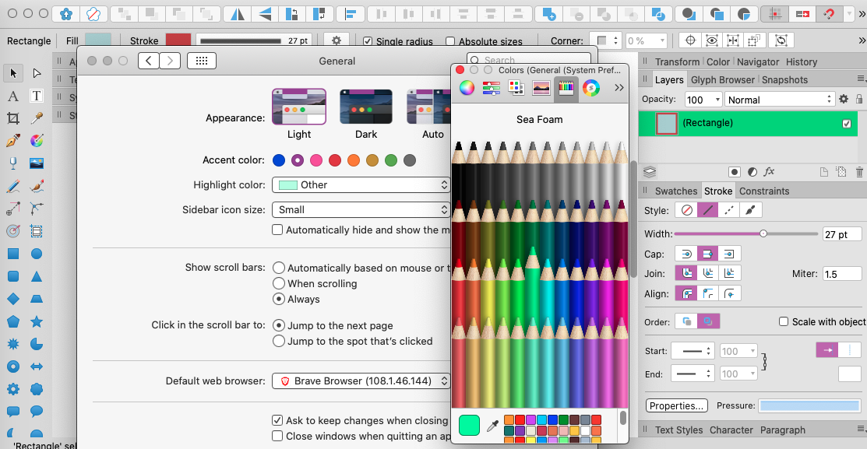Switch to the Swatches tab
The image size is (867, 449).
click(x=677, y=191)
